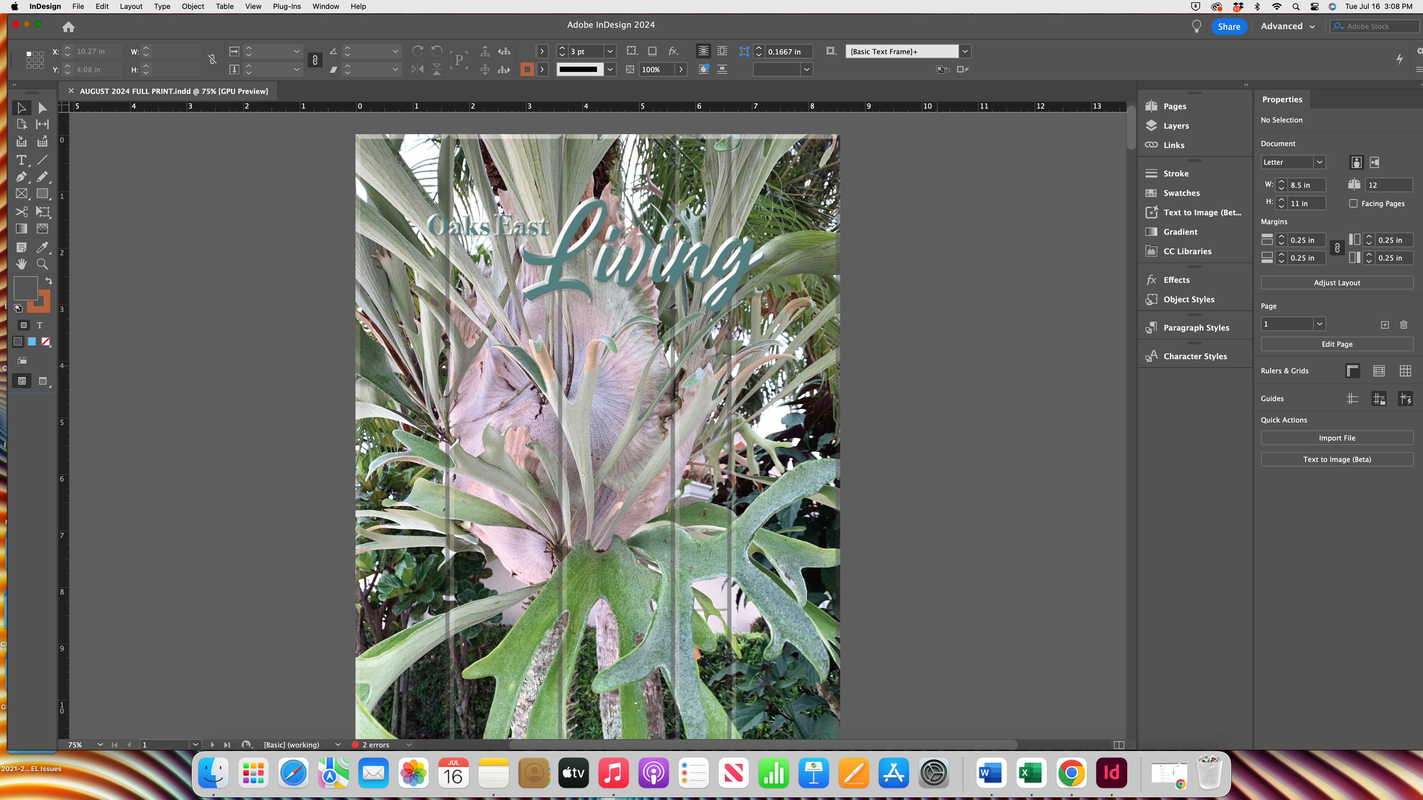
Task: Open the Window menu
Action: (325, 7)
